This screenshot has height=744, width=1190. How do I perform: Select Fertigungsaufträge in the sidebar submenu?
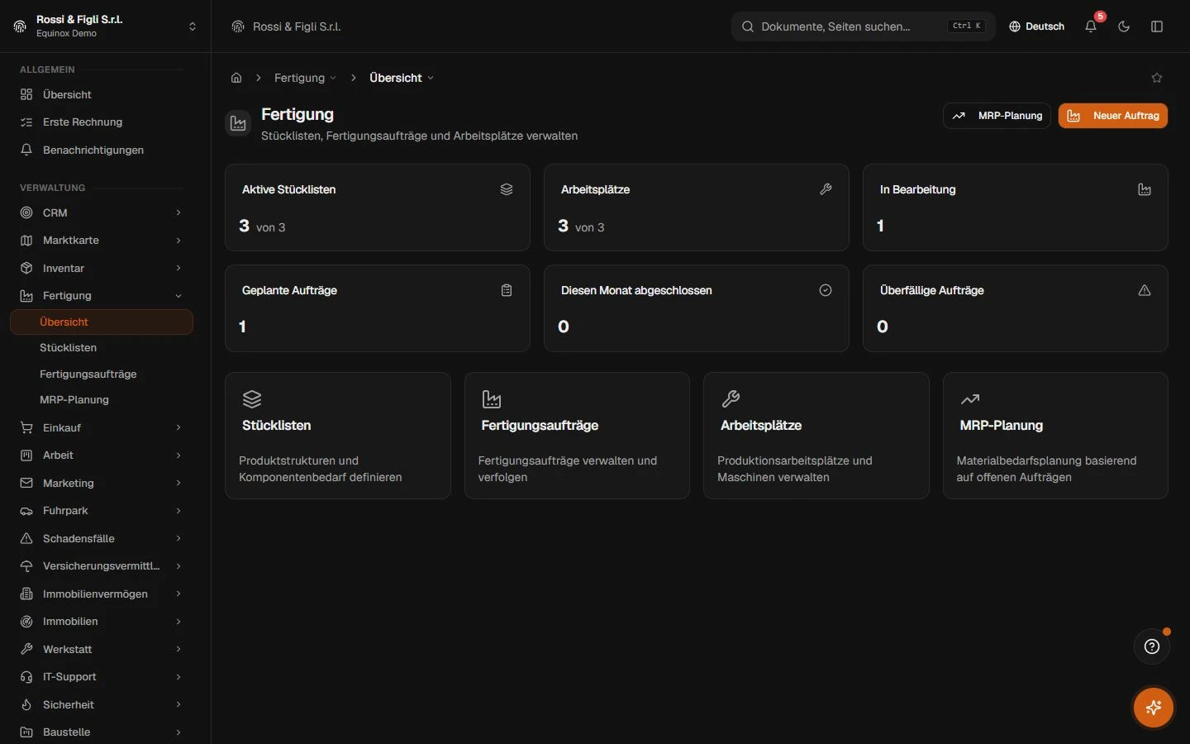pos(102,374)
